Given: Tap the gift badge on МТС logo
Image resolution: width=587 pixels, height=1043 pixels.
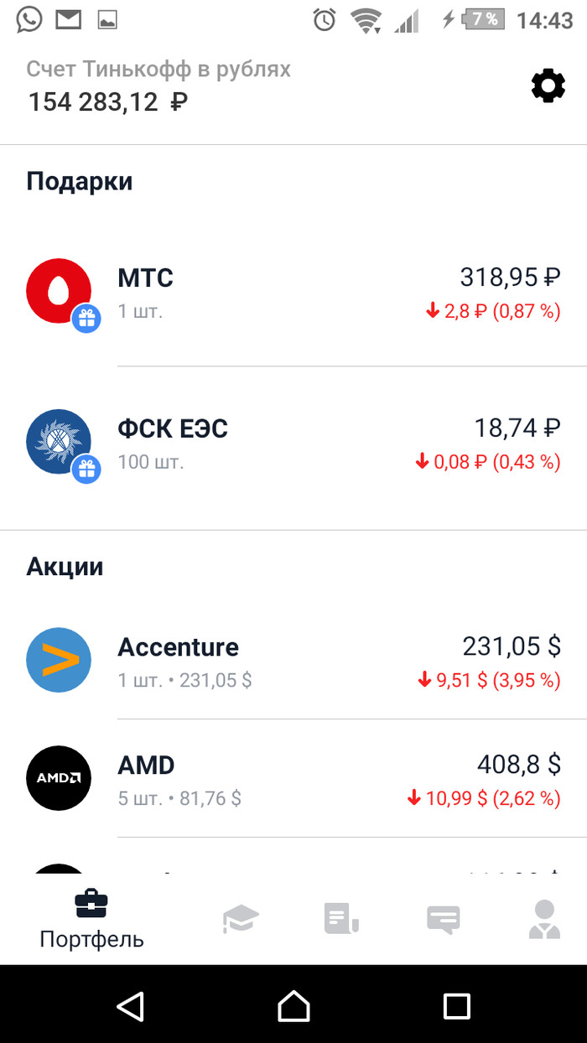Looking at the screenshot, I should [86, 319].
